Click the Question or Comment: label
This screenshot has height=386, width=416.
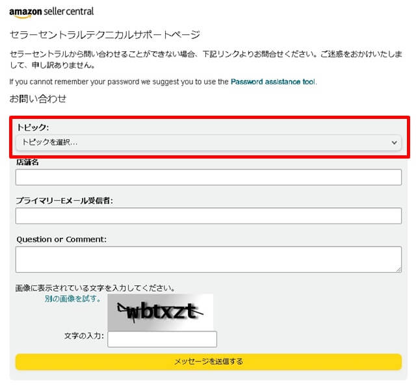[61, 239]
